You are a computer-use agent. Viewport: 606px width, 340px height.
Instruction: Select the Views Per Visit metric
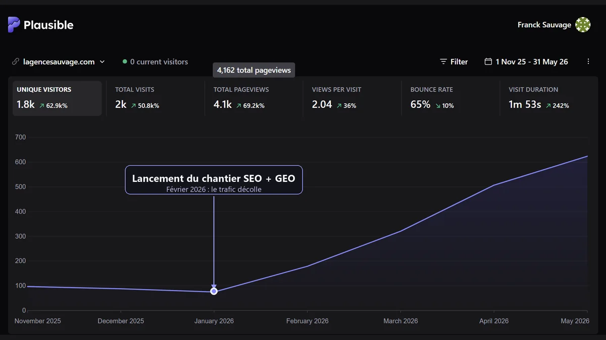pos(352,98)
